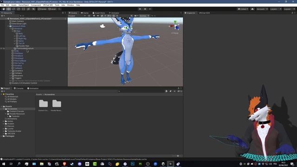Expand the Right leg object
This screenshot has height=167, width=297.
(14, 39)
